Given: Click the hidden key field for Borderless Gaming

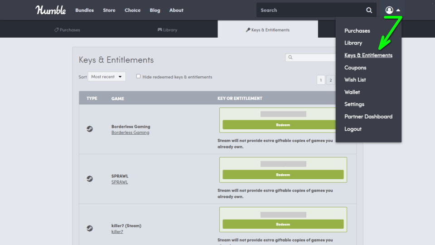Looking at the screenshot, I should pyautogui.click(x=283, y=114).
